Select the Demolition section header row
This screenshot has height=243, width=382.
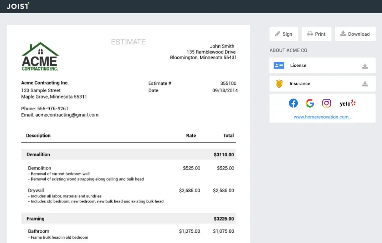(x=128, y=155)
